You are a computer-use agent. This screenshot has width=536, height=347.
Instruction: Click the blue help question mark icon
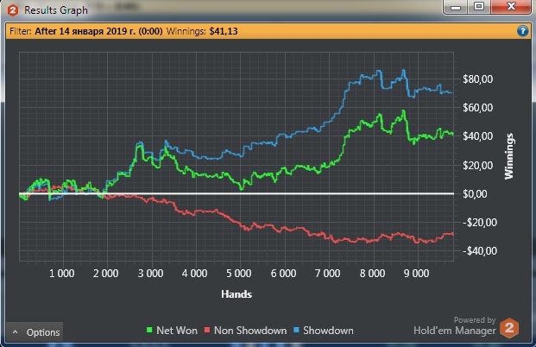(x=522, y=31)
